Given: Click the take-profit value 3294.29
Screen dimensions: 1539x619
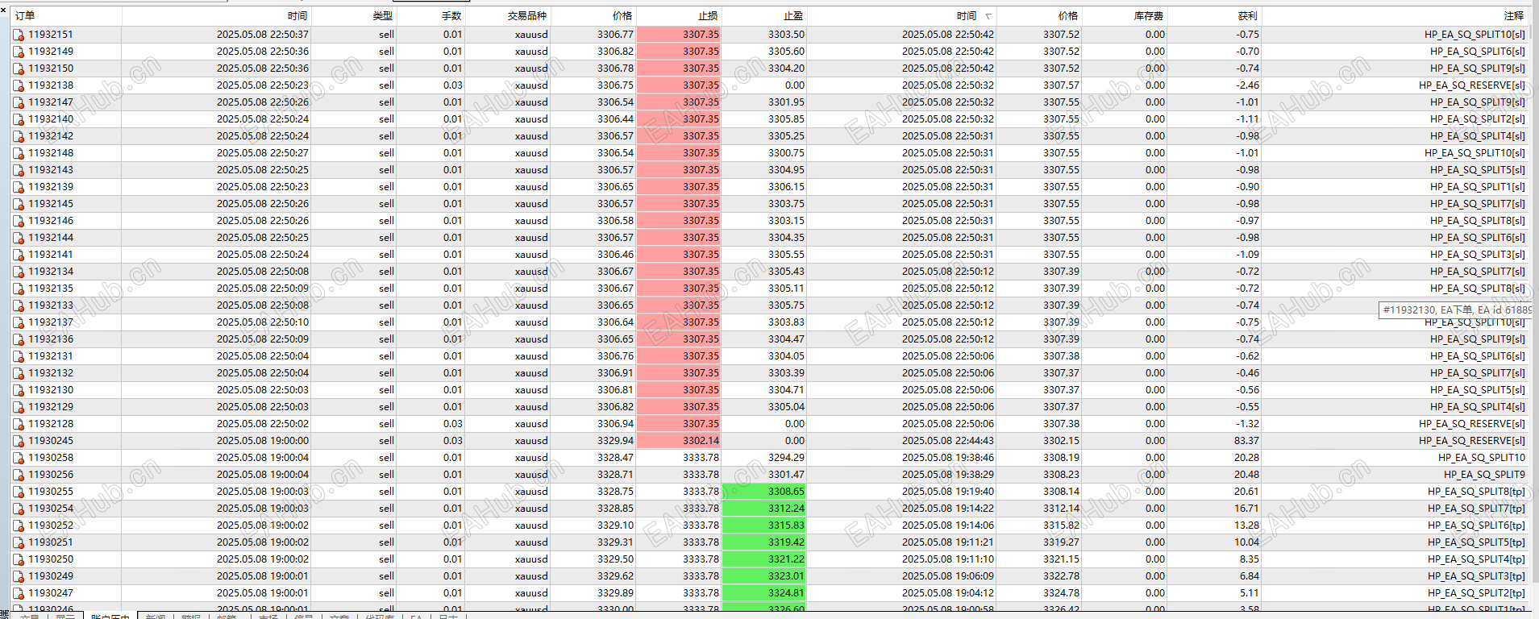Looking at the screenshot, I should (x=786, y=458).
